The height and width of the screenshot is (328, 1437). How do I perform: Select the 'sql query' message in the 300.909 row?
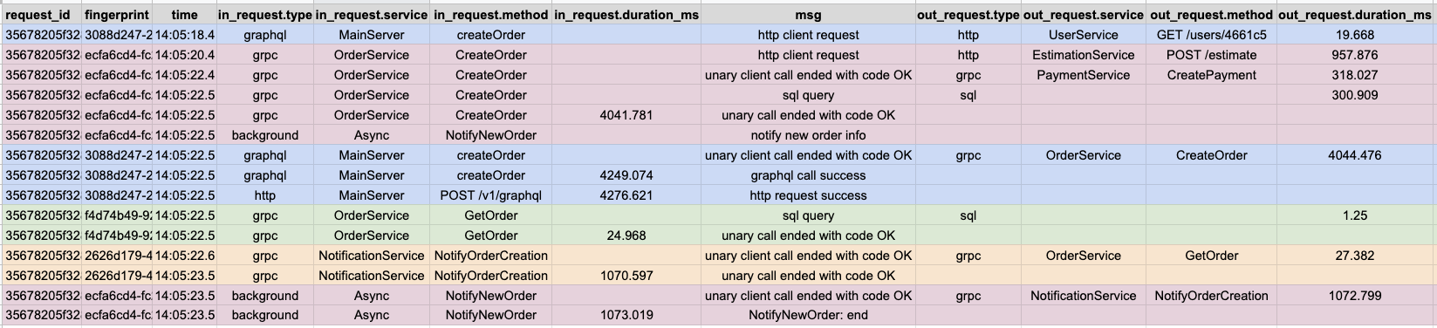[x=808, y=95]
